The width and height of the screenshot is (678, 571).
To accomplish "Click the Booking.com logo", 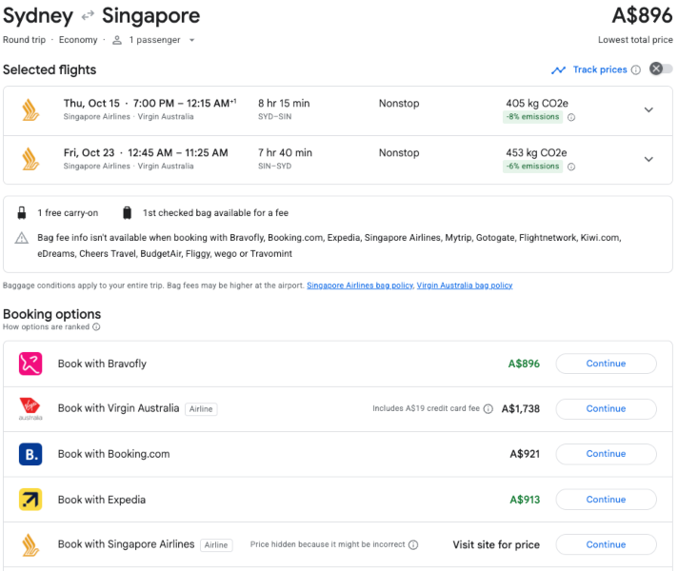I will tap(30, 454).
